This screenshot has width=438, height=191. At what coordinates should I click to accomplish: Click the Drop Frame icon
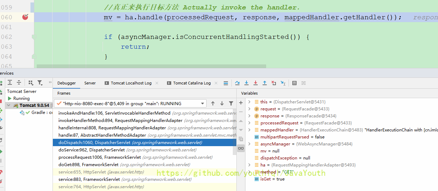274,83
